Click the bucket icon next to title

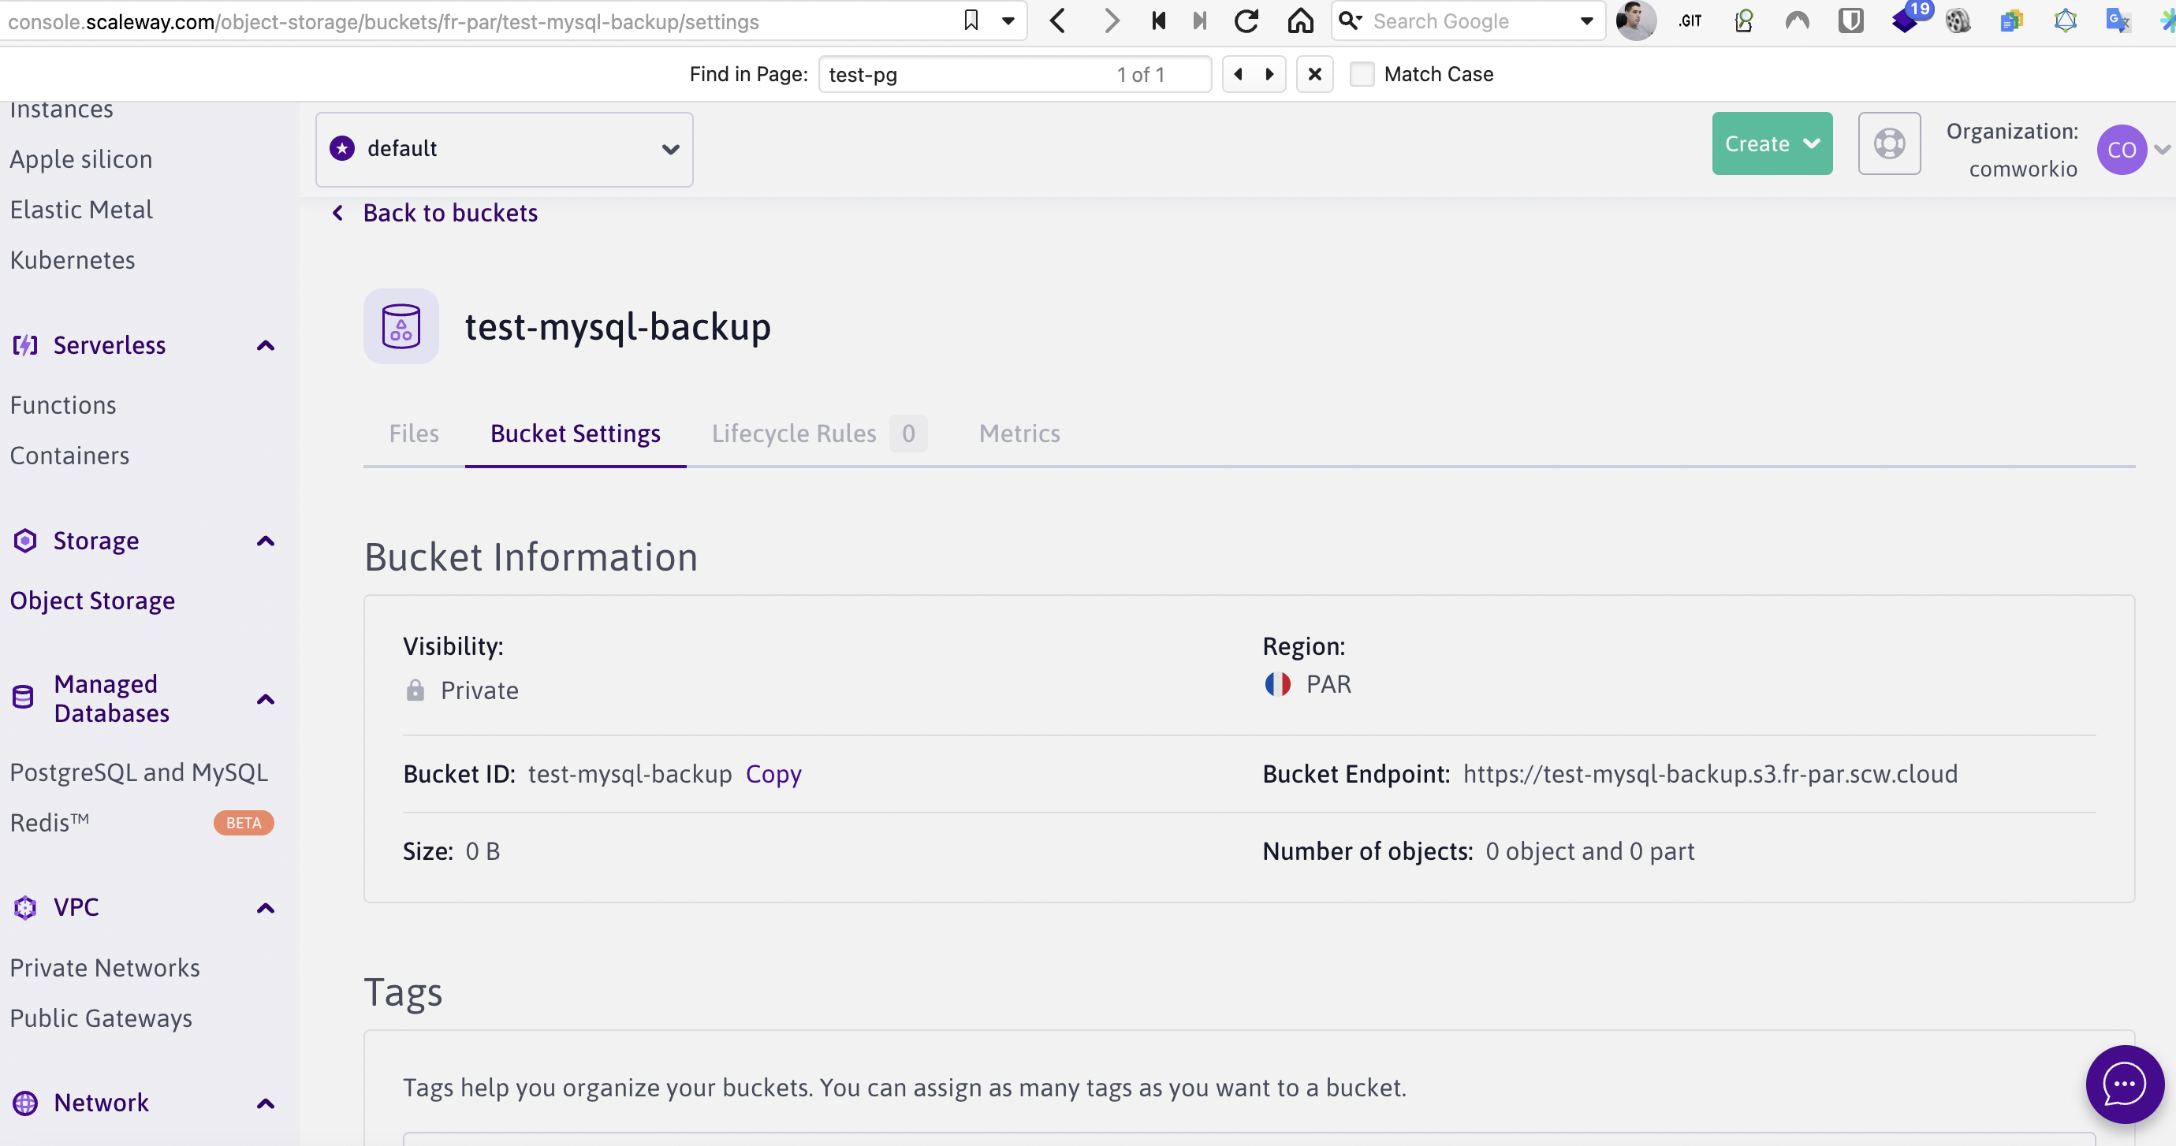401,326
